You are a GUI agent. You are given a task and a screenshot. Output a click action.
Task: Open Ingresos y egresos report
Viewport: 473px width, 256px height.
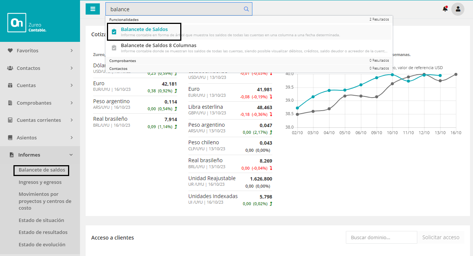(x=40, y=182)
